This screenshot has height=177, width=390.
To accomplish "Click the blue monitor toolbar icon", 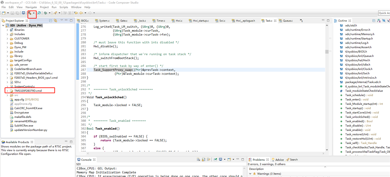I will tap(23, 13).
